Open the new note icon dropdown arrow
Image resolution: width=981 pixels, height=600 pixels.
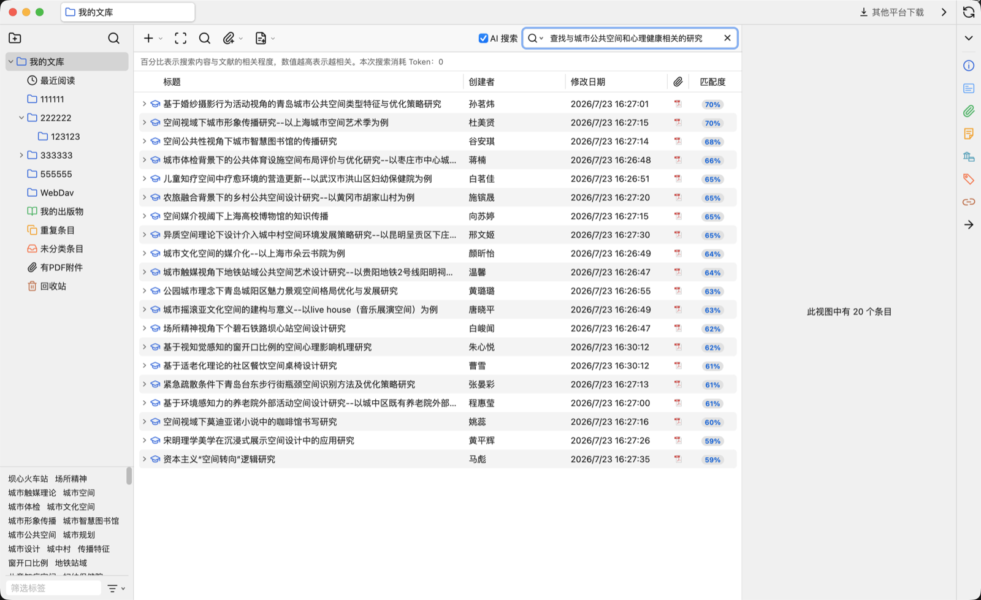[273, 39]
